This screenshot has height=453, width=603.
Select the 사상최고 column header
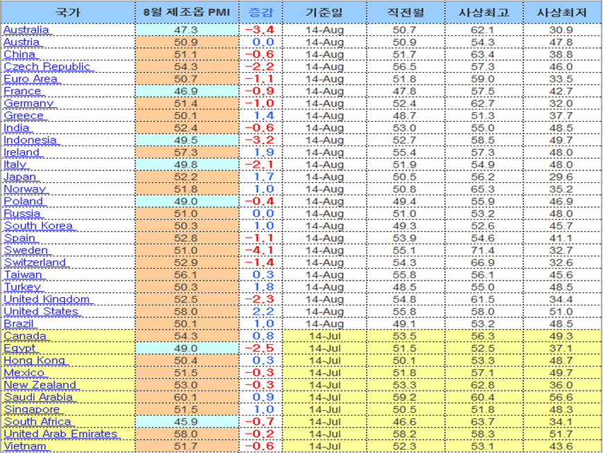483,12
